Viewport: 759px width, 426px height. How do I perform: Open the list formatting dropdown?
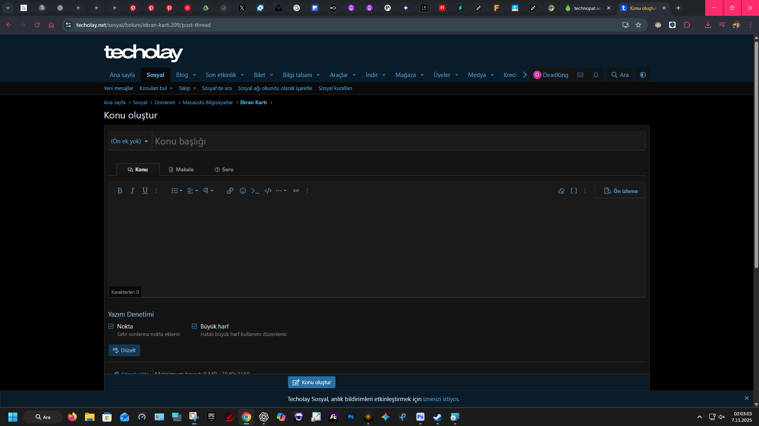[177, 191]
